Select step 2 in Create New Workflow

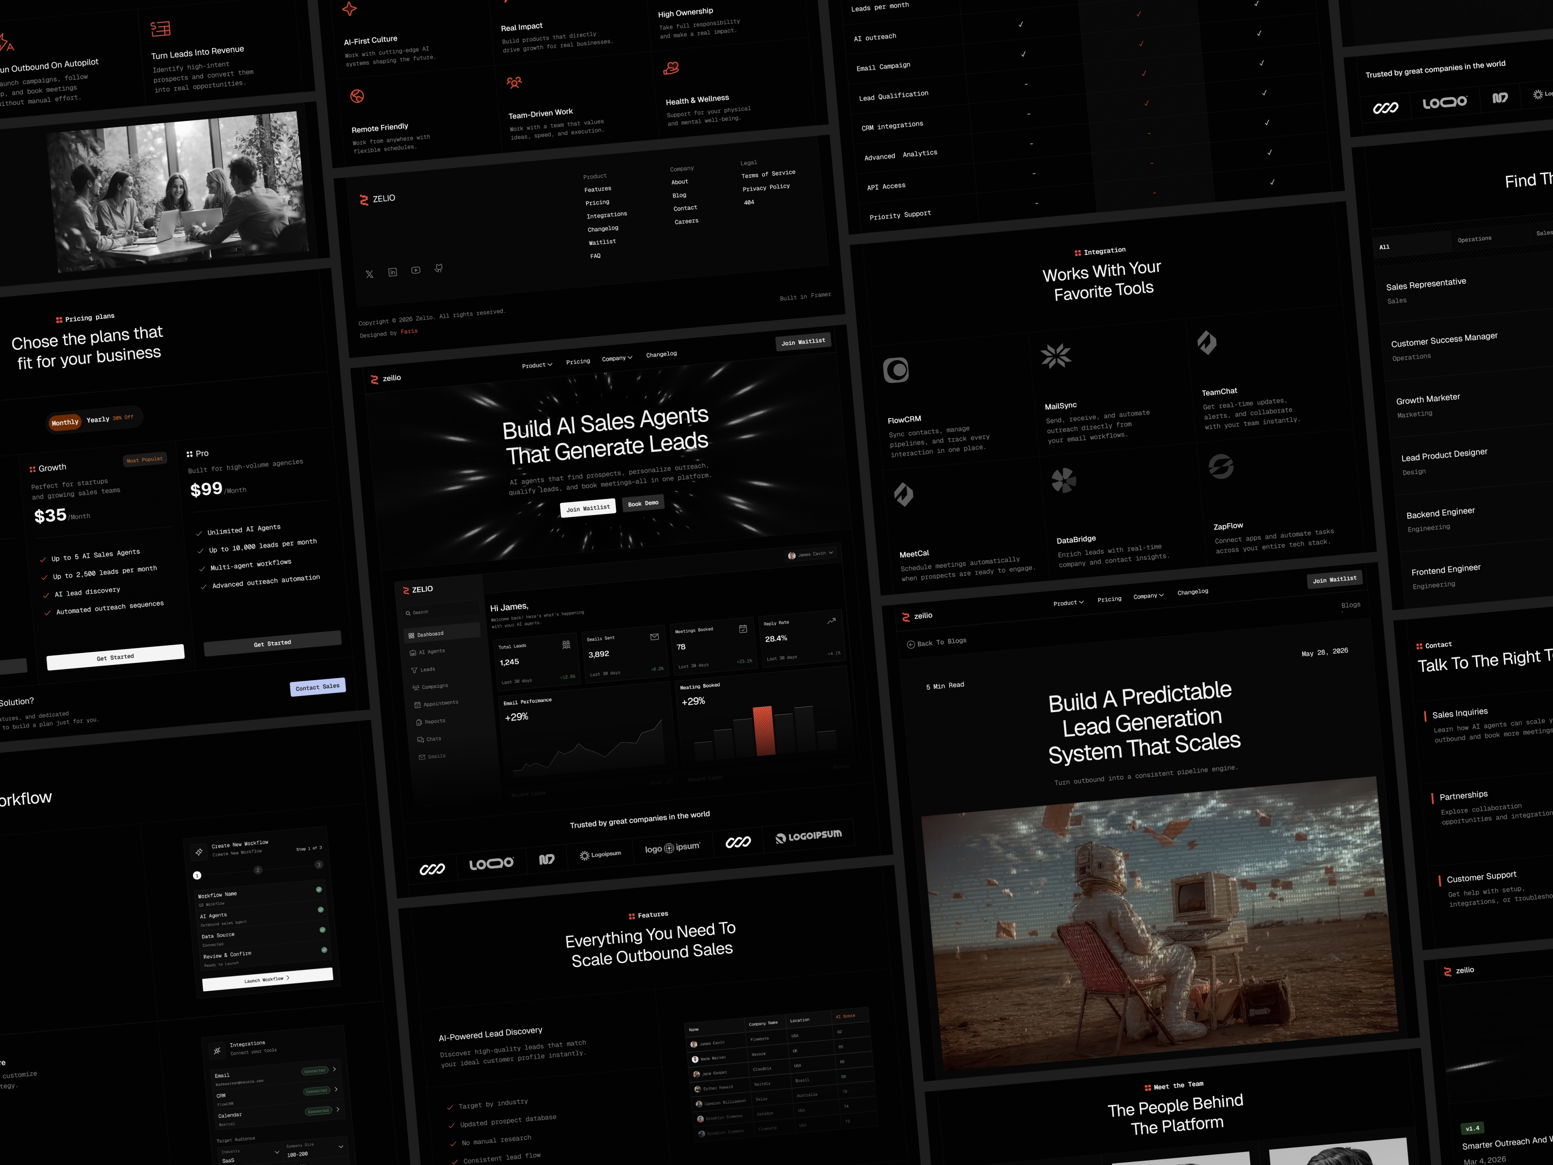(258, 870)
